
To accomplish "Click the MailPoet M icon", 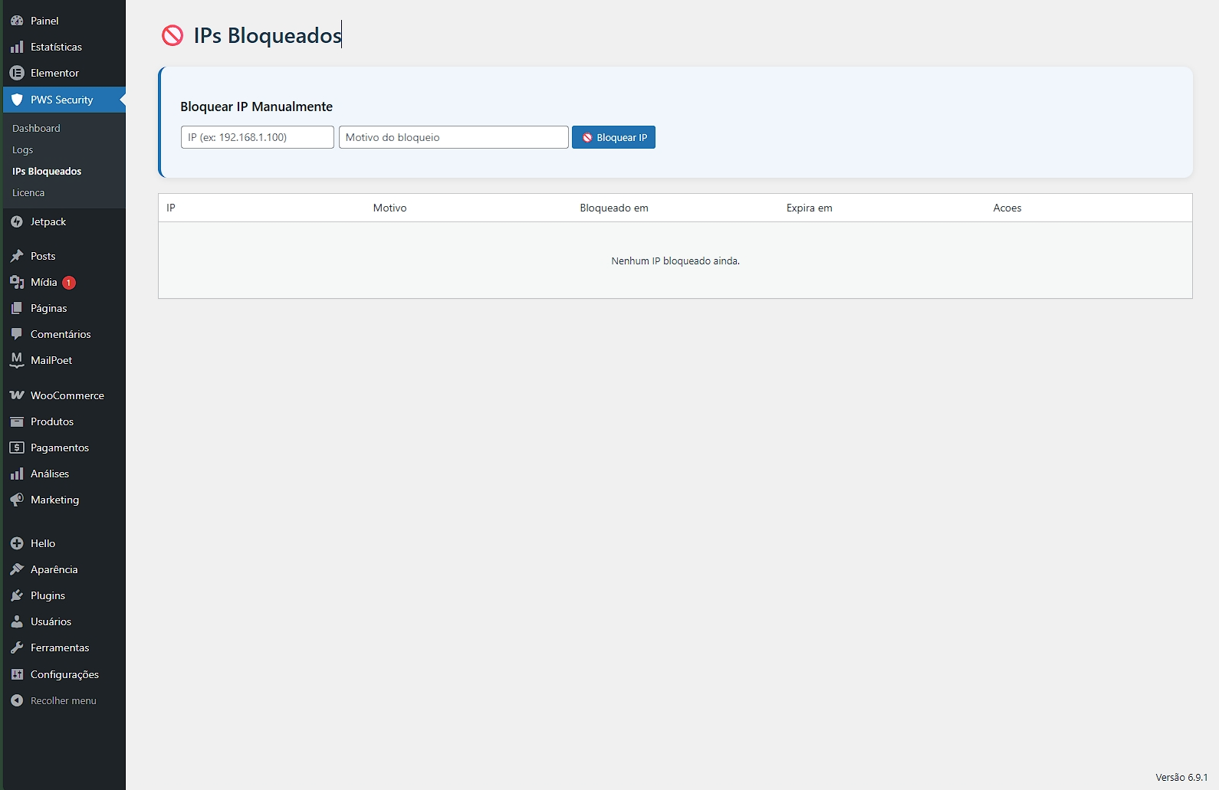I will 17,360.
